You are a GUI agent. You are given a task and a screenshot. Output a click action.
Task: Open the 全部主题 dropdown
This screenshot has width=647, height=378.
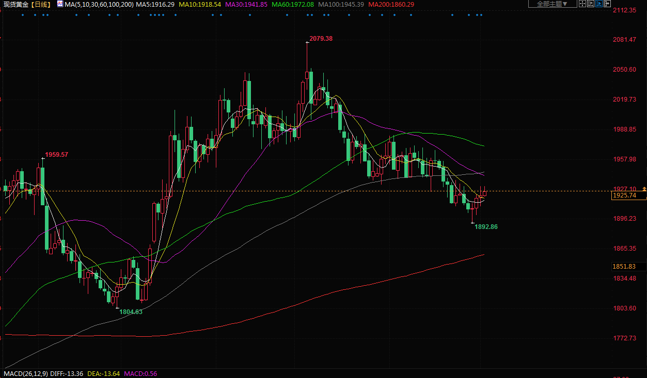552,4
